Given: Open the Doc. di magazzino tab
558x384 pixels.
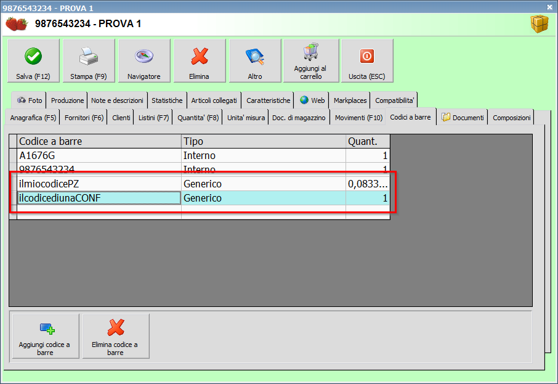Looking at the screenshot, I should coord(299,118).
